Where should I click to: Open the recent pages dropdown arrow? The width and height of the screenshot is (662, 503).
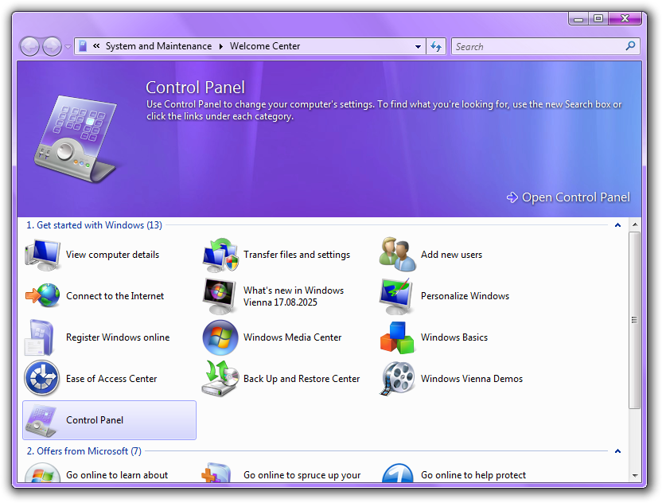pyautogui.click(x=68, y=47)
